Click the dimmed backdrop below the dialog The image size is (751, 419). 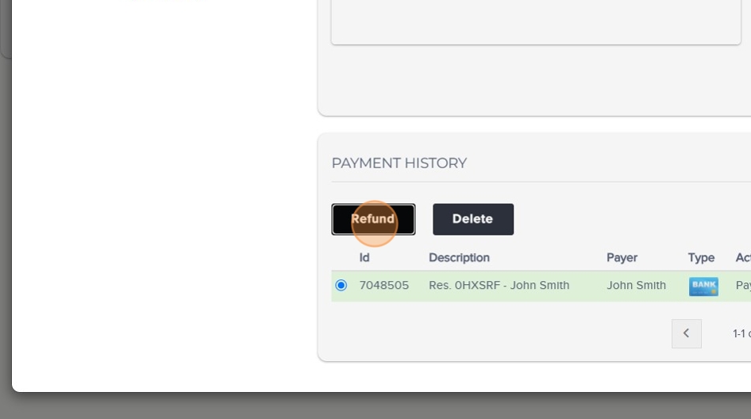click(375, 406)
